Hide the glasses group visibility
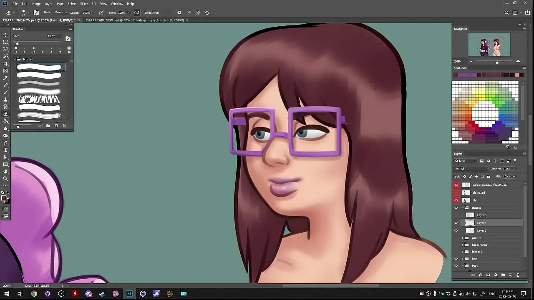The image size is (534, 300). (x=456, y=207)
